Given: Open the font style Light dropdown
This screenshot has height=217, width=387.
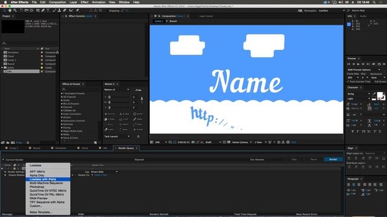Looking at the screenshot, I should coord(359,99).
